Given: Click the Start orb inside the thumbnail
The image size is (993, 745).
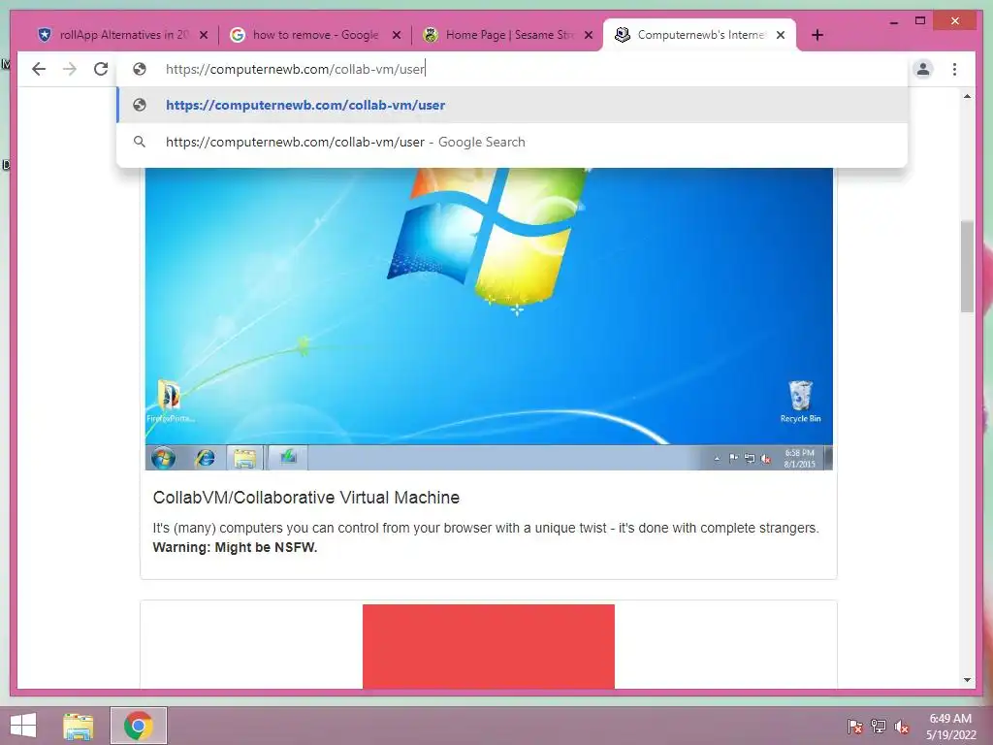Looking at the screenshot, I should coord(163,458).
